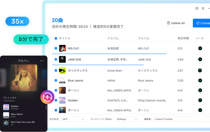Click the 2:31 duration cell
The width and height of the screenshot is (210, 132).
[x=180, y=48]
